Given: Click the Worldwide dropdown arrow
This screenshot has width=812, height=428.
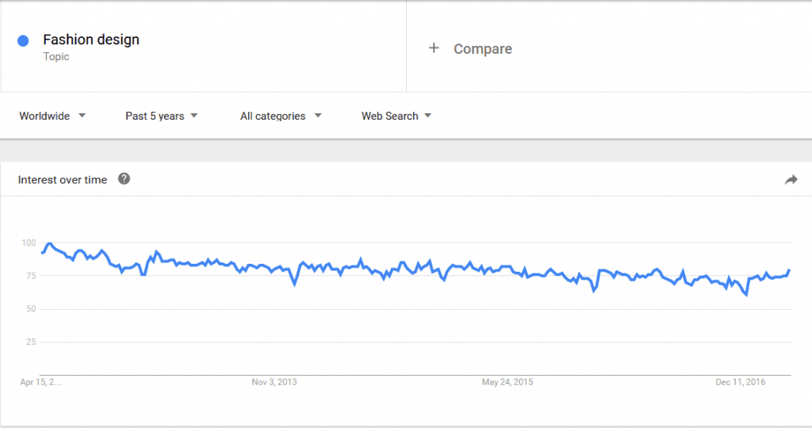Looking at the screenshot, I should click(x=82, y=116).
